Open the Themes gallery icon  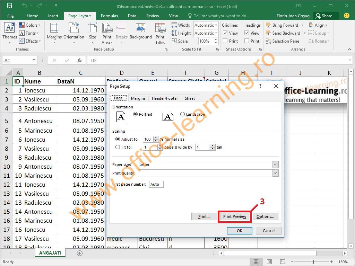[10, 28]
